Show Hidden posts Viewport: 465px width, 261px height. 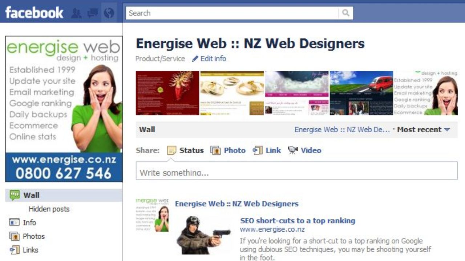click(x=49, y=209)
